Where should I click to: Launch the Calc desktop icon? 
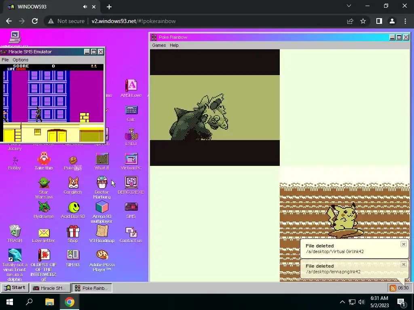tap(131, 113)
